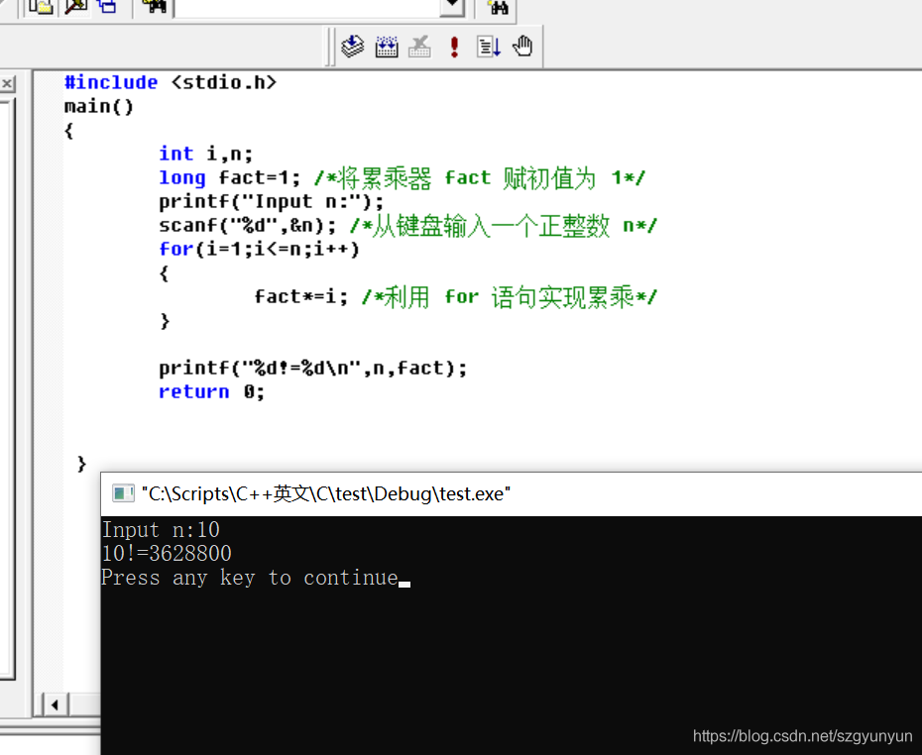Start debugging with the Go icon

click(x=488, y=46)
